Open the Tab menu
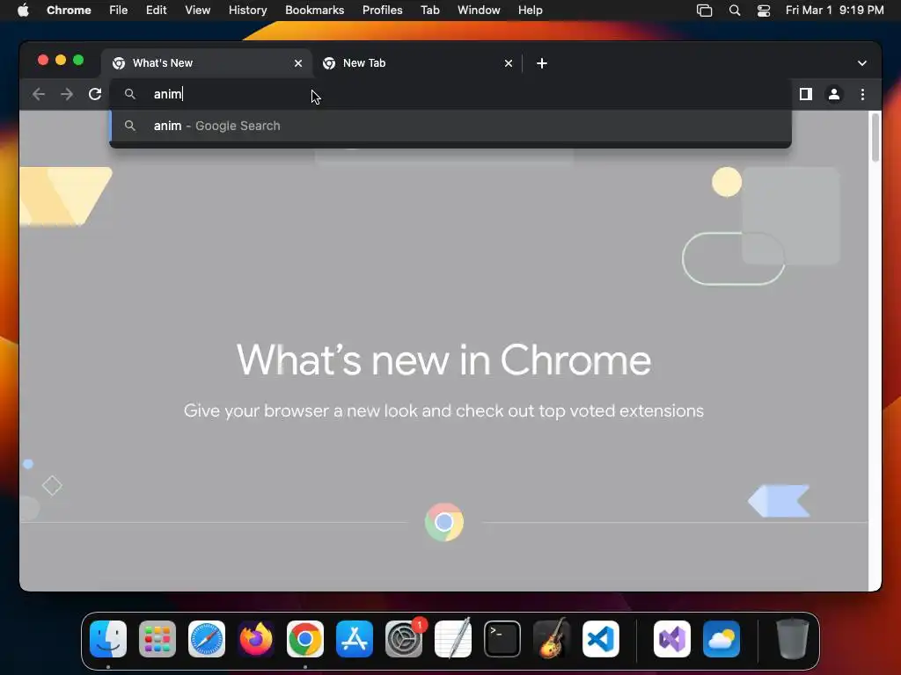This screenshot has height=675, width=901. [429, 11]
